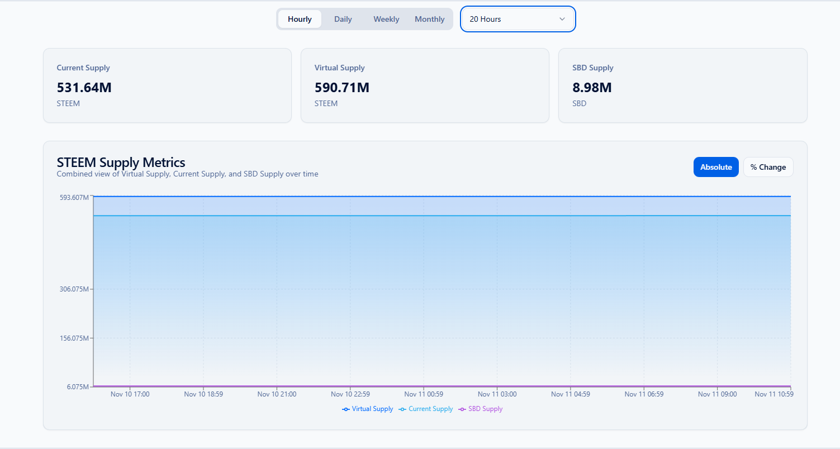Open the 20 Hours range dropdown
The height and width of the screenshot is (449, 840).
[518, 19]
